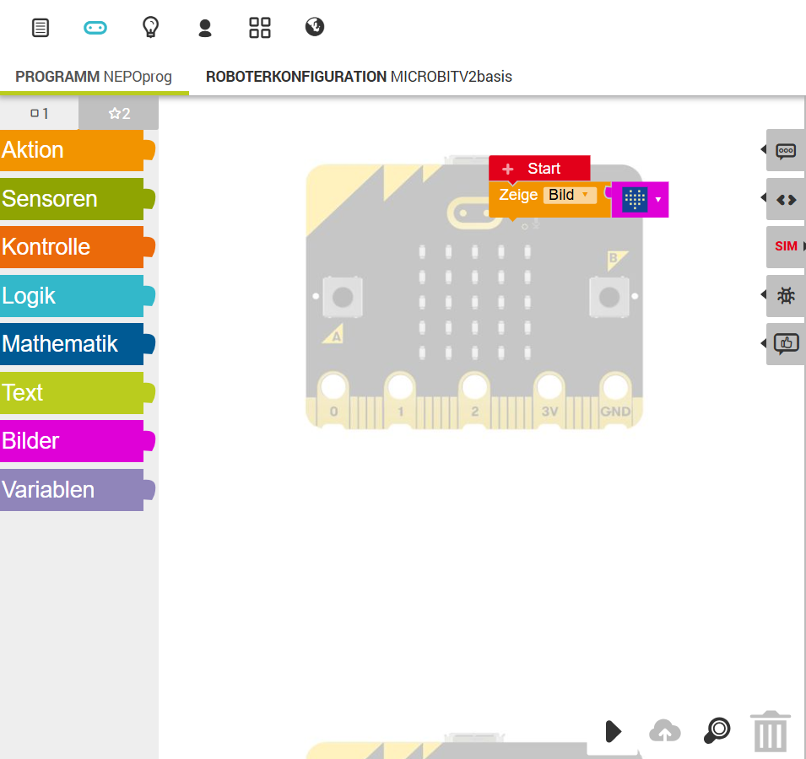Switch to PROGRAMM NEPOprog tab
This screenshot has height=759, width=806.
(x=94, y=77)
